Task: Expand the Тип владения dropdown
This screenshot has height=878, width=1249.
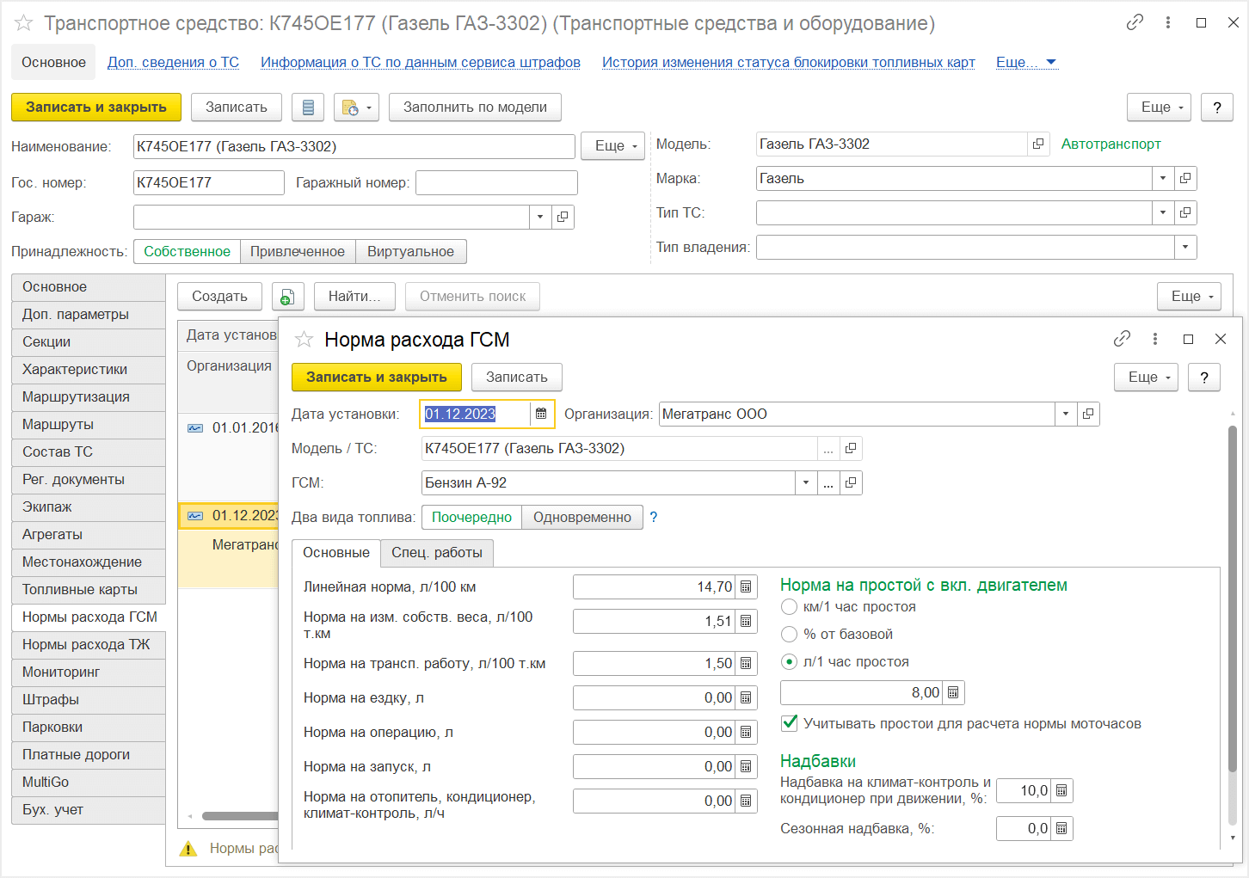Action: [x=1185, y=247]
